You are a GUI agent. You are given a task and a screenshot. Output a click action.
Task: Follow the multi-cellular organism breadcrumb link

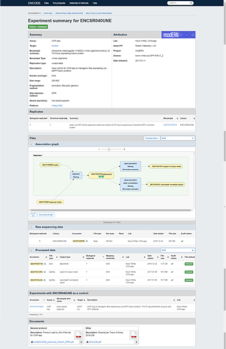(99, 13)
